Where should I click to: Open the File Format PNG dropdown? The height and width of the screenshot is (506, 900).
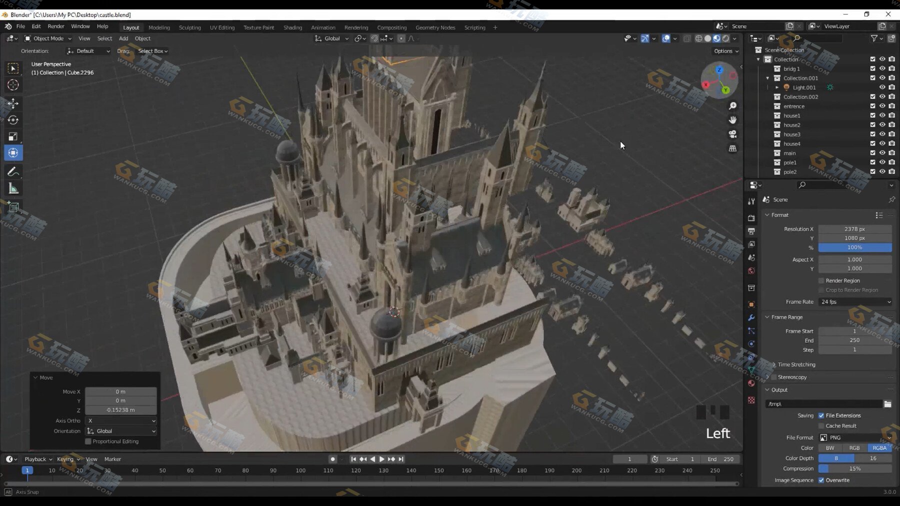(x=855, y=438)
